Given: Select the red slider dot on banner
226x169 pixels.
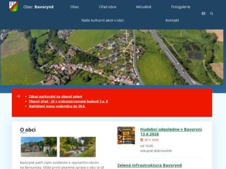Looking at the screenshot, I should (x=112, y=81).
